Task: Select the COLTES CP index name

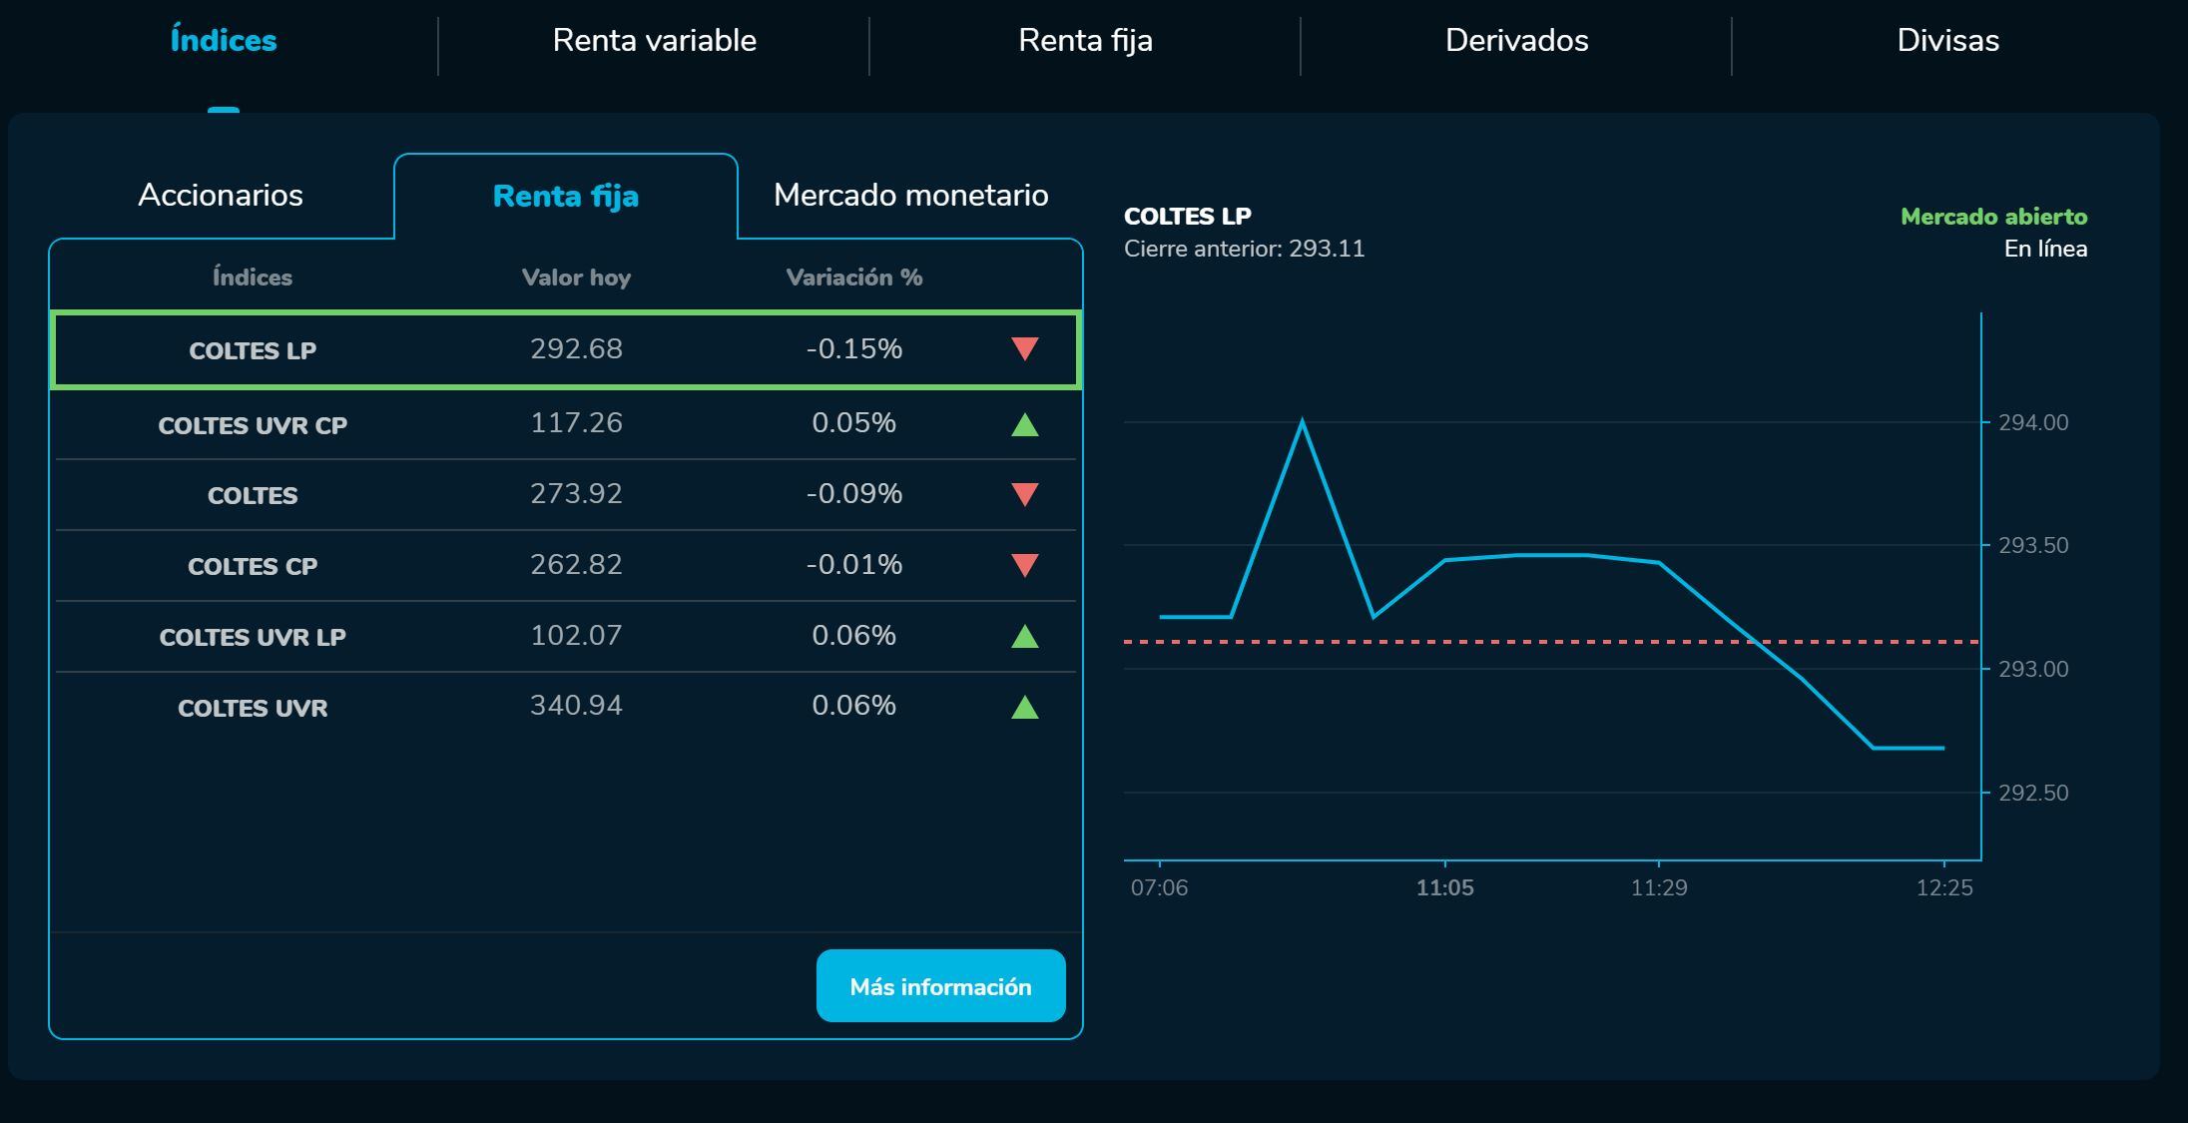Action: click(253, 566)
